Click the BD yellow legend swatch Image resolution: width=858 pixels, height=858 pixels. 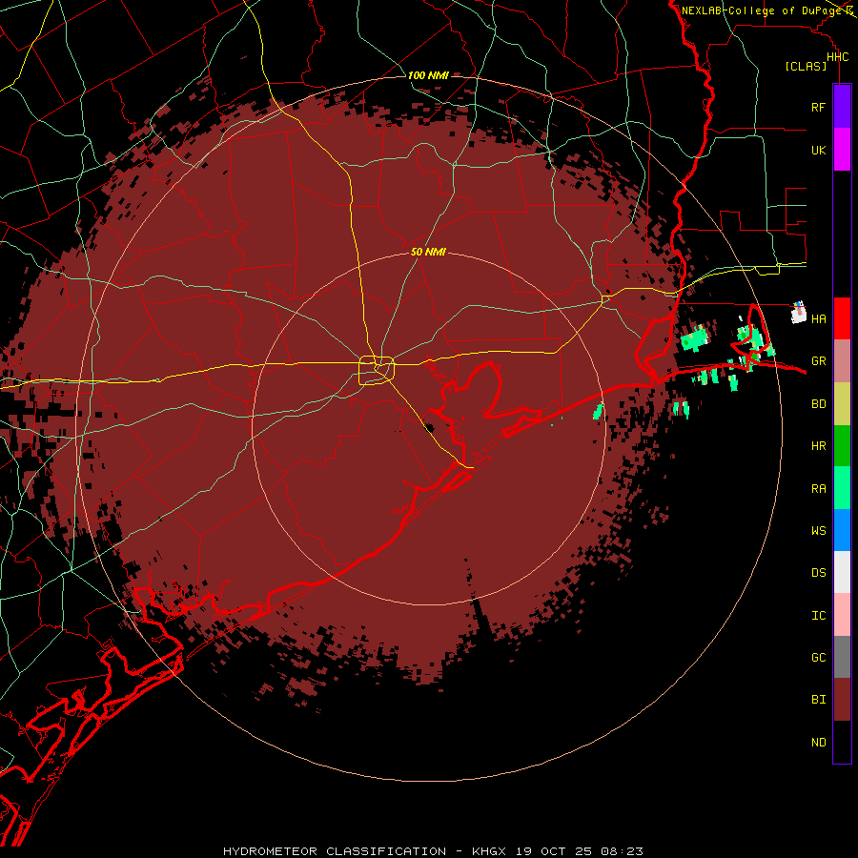(x=842, y=404)
